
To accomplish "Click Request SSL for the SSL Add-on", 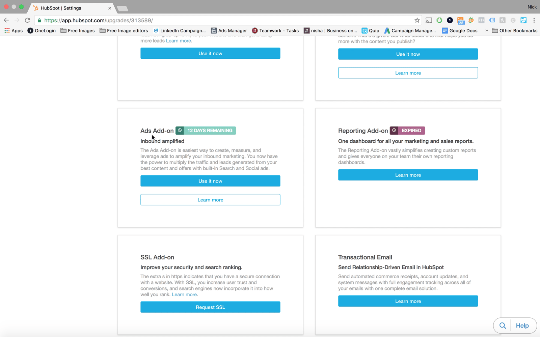I will [x=210, y=307].
